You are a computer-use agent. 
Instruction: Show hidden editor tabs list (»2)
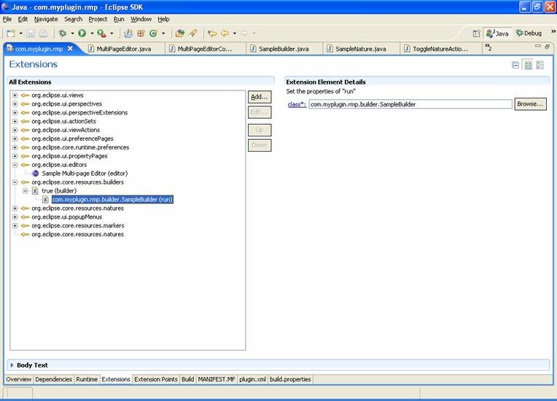(x=488, y=47)
